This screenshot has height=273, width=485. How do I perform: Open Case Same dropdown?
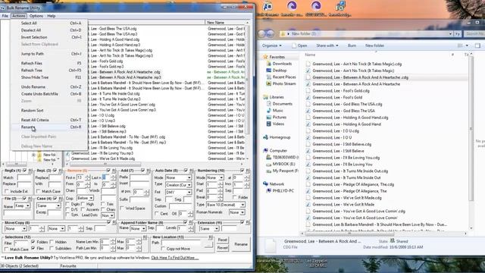(x=48, y=206)
